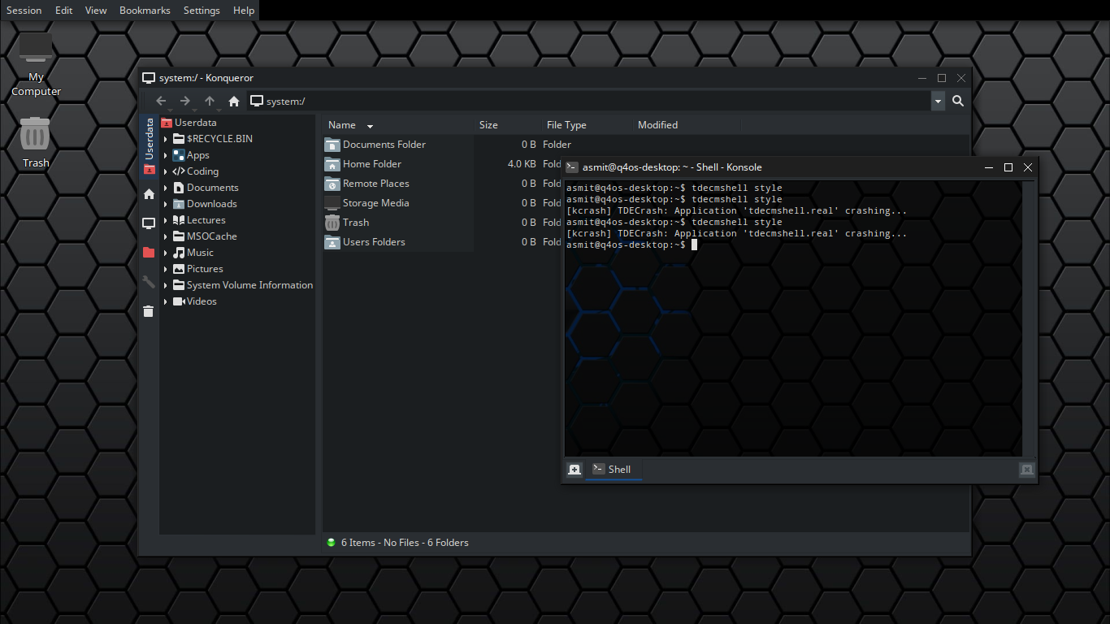Open the home sidebar panel in Konqueror
This screenshot has width=1110, height=624.
[149, 194]
